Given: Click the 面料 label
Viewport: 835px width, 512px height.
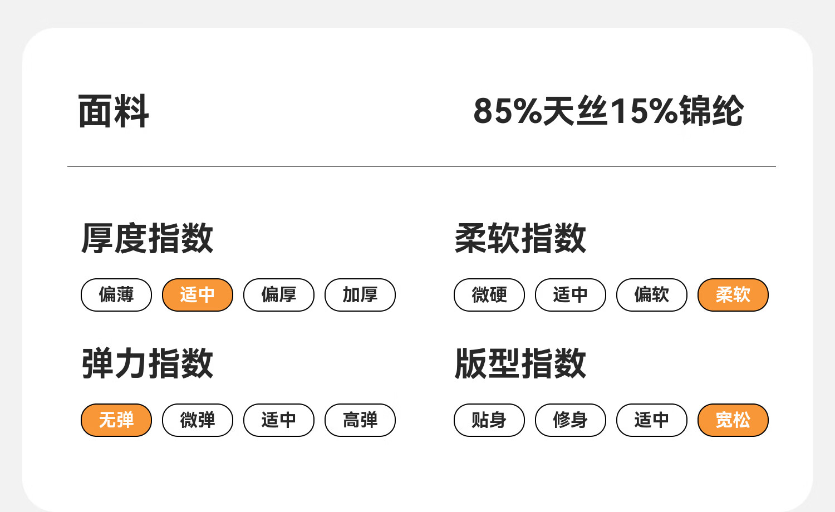Looking at the screenshot, I should 114,111.
